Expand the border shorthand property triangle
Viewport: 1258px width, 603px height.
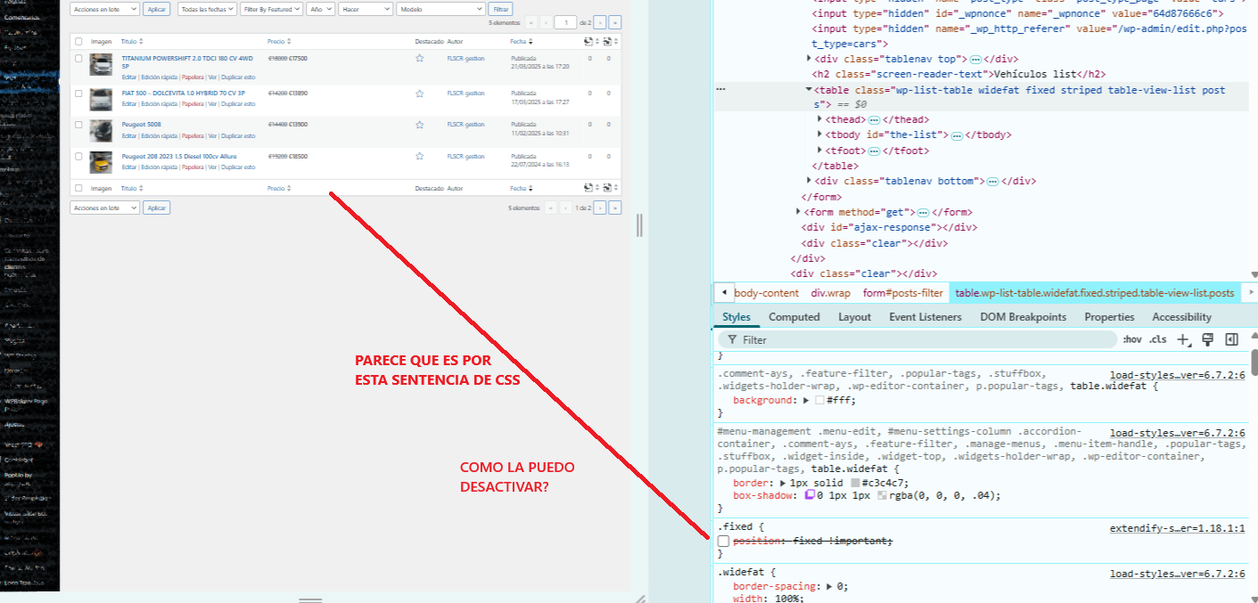click(784, 483)
